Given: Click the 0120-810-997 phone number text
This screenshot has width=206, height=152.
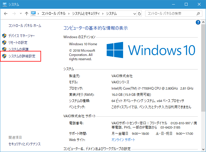Looking at the screenshot, I should [181, 123].
